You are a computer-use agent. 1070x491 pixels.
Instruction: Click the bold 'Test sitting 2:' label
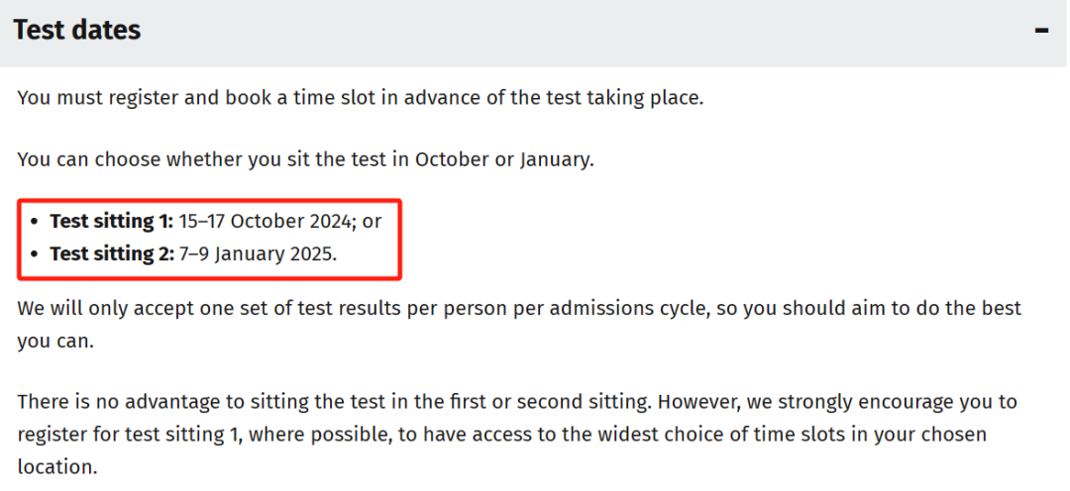tap(113, 253)
